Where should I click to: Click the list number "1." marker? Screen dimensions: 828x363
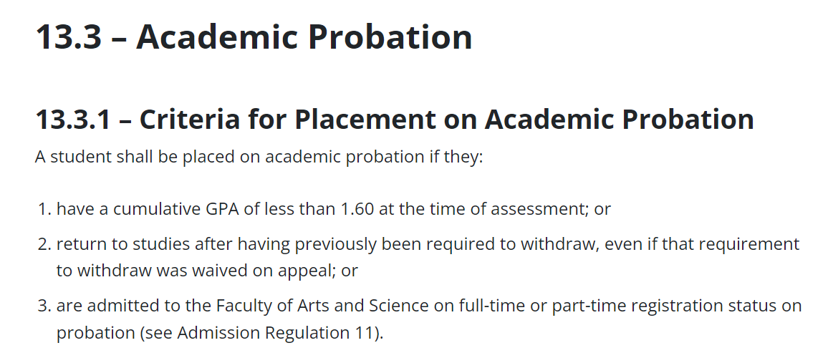click(x=44, y=209)
